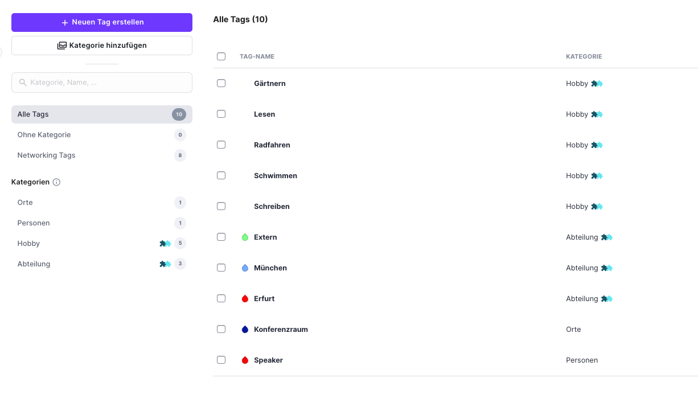Click Neuen Tag erstellen button
The image size is (698, 415).
click(102, 22)
